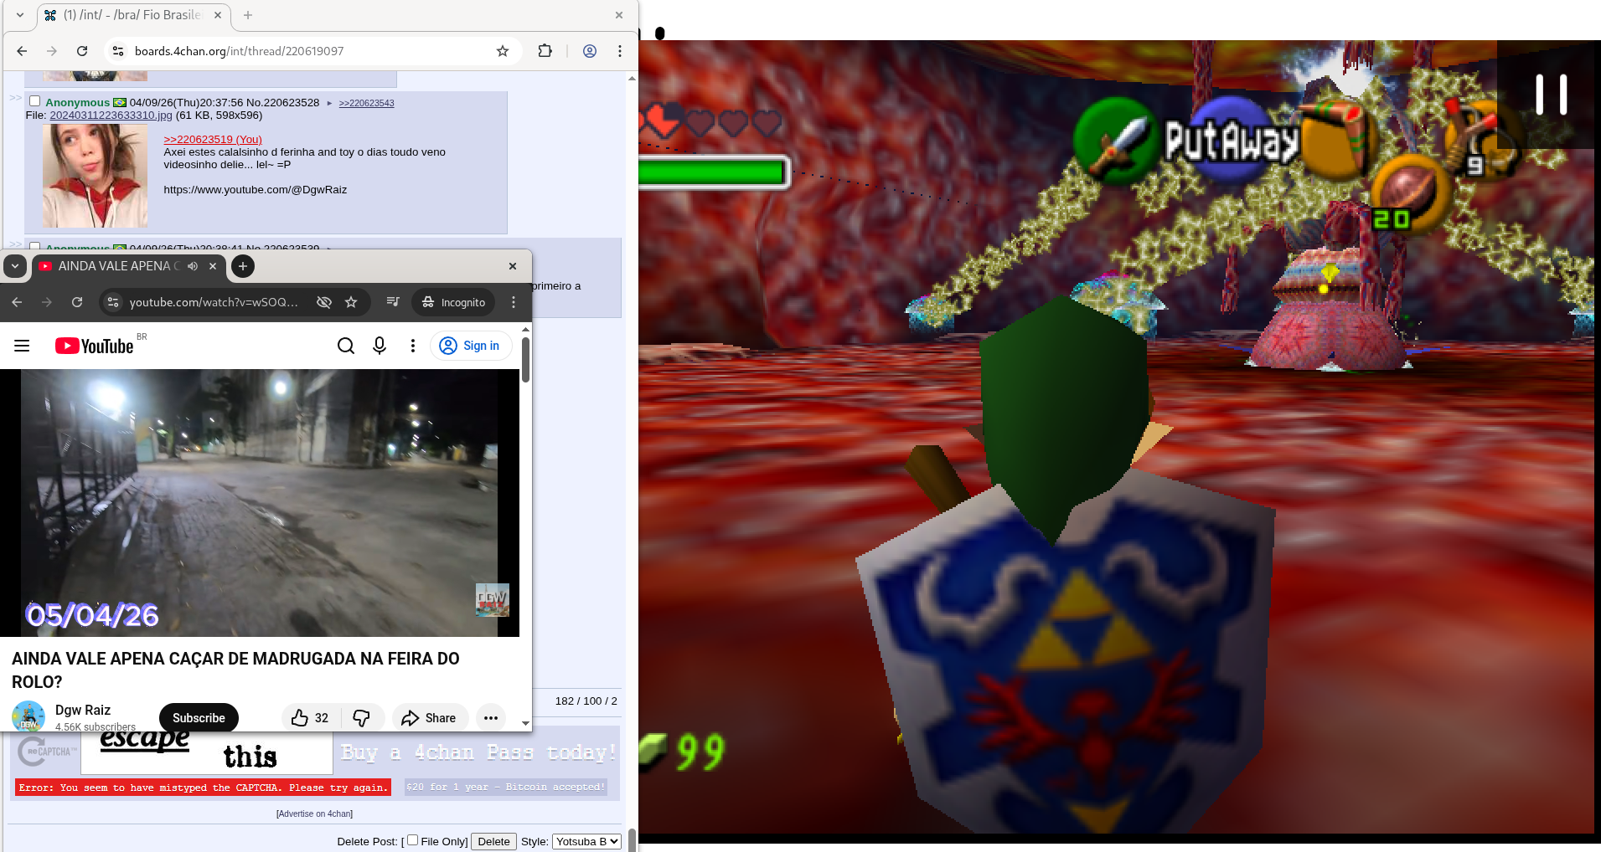Share the YouTube video
This screenshot has height=852, width=1601.
click(429, 718)
